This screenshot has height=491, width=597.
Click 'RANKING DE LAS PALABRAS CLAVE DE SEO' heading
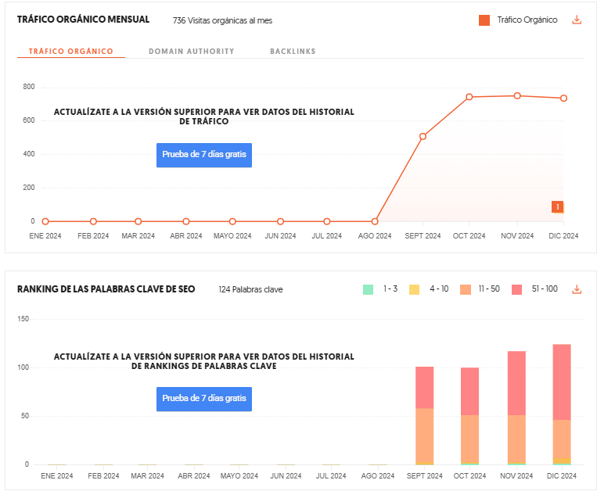(x=106, y=289)
